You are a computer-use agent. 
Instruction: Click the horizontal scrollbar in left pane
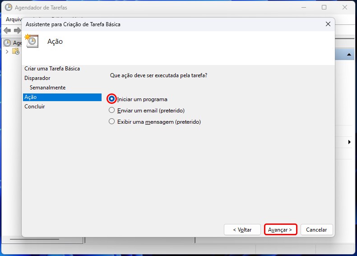tap(41, 238)
